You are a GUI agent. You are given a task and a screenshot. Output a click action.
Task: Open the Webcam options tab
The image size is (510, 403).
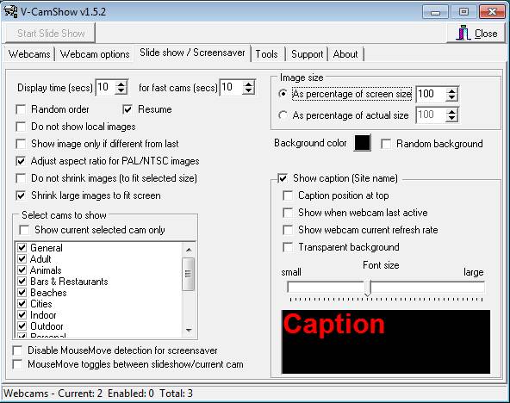coord(95,54)
